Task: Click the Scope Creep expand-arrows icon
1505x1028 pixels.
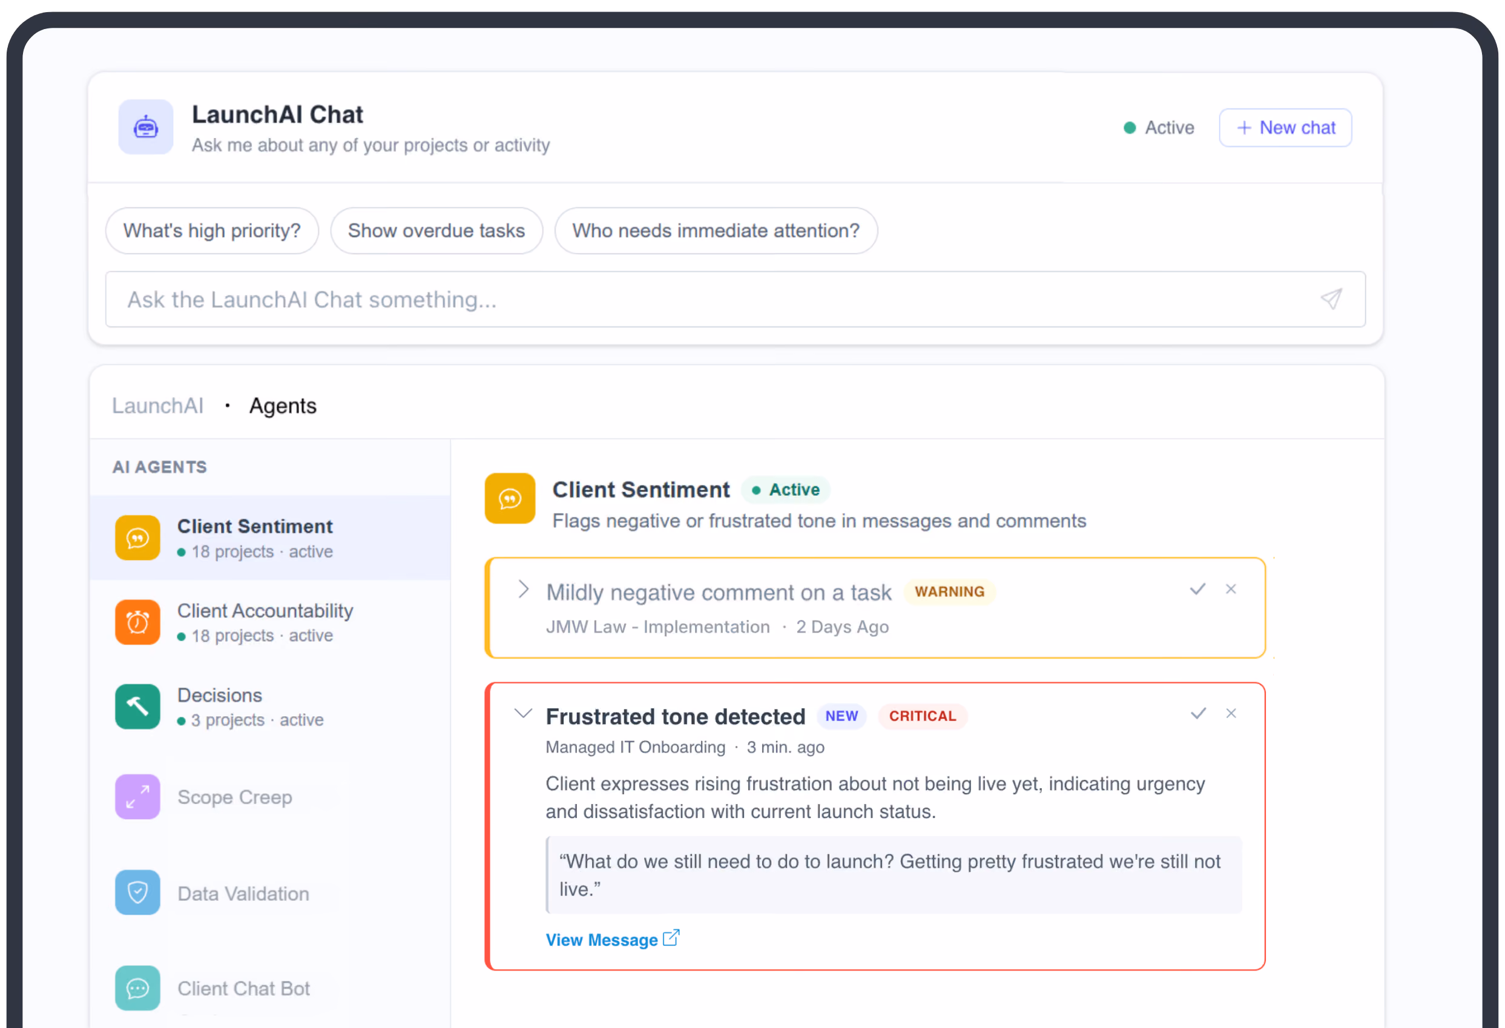Action: click(x=137, y=797)
